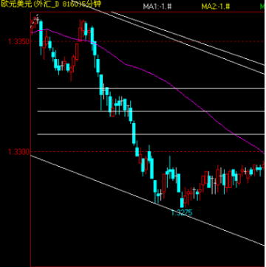The height and width of the screenshot is (267, 266).
Task: Click the red candle just below 1.3300 line
Action: 140,159
